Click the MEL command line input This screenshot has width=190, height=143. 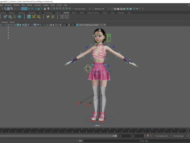tap(112, 141)
